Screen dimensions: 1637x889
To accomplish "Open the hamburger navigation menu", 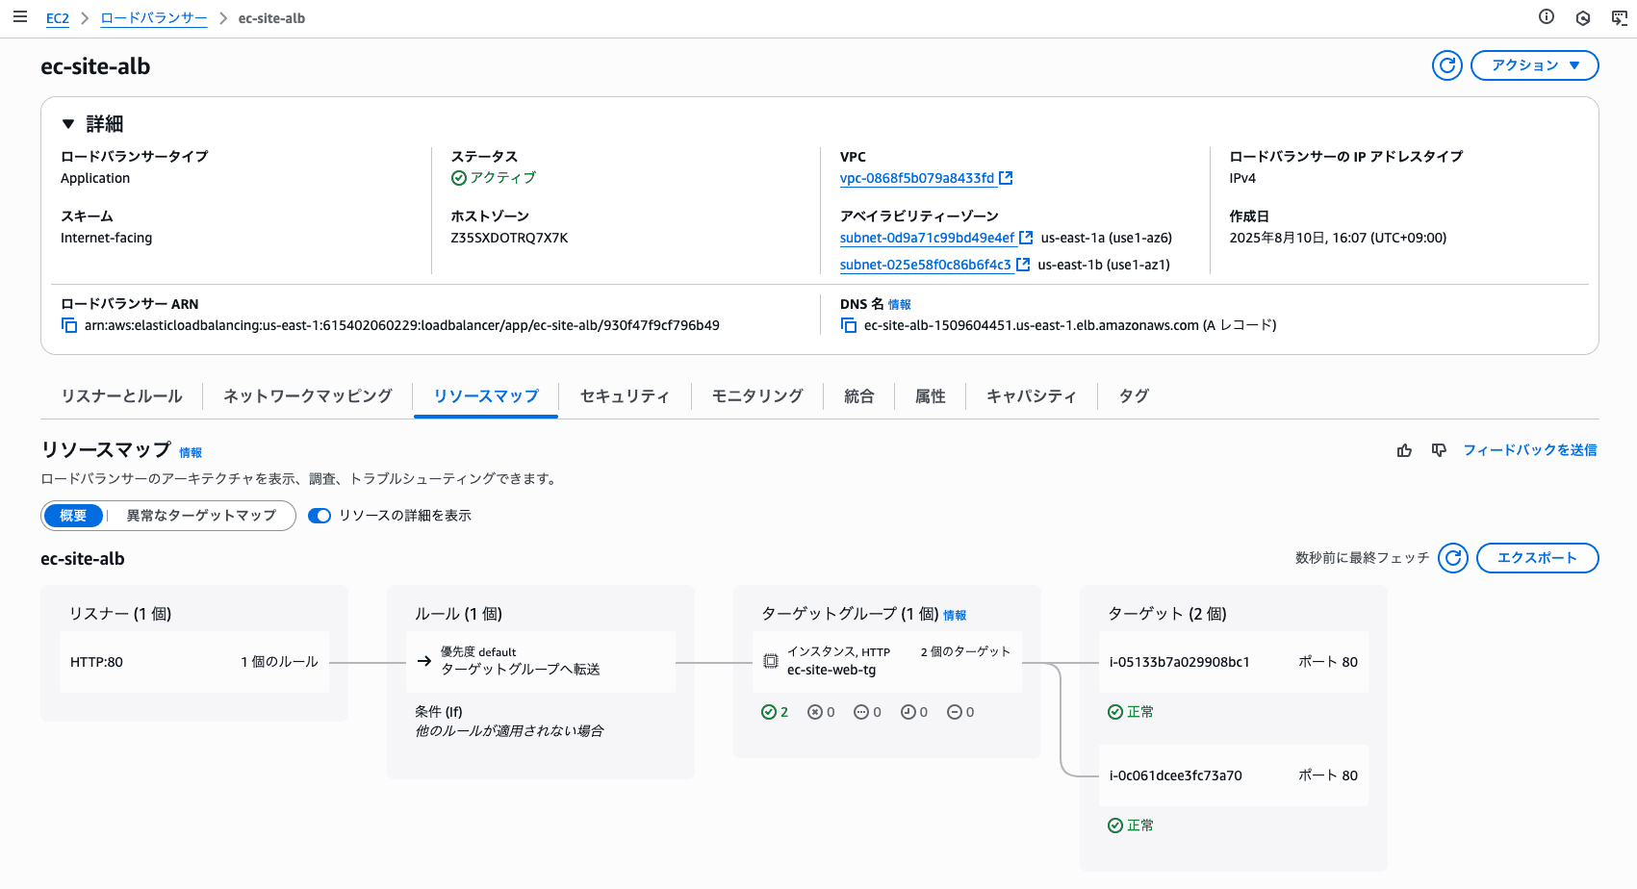I will tap(19, 17).
